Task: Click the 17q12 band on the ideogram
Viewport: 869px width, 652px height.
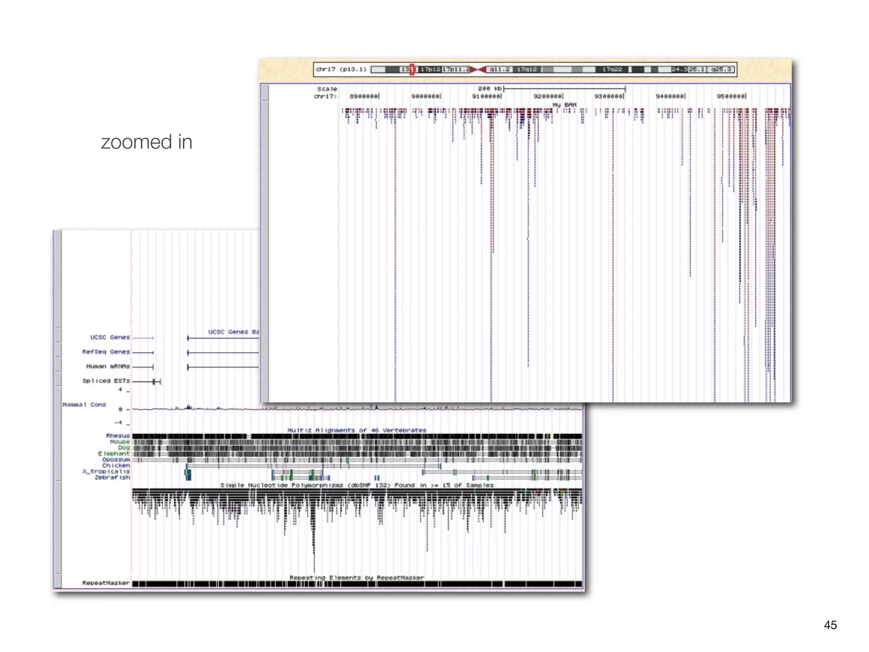Action: pos(527,69)
